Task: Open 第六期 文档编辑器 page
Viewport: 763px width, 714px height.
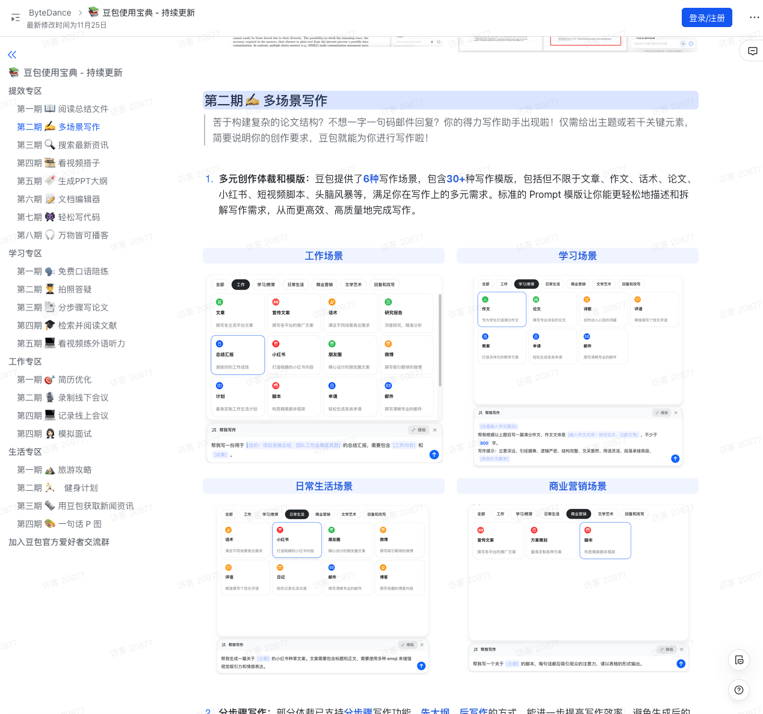Action: (58, 199)
